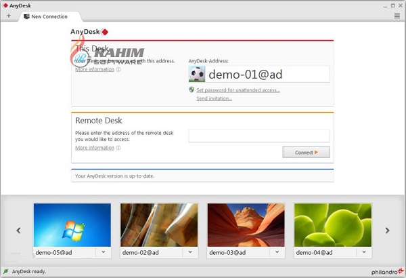
Task: Click the Remote Desk heading
Action: (x=98, y=121)
